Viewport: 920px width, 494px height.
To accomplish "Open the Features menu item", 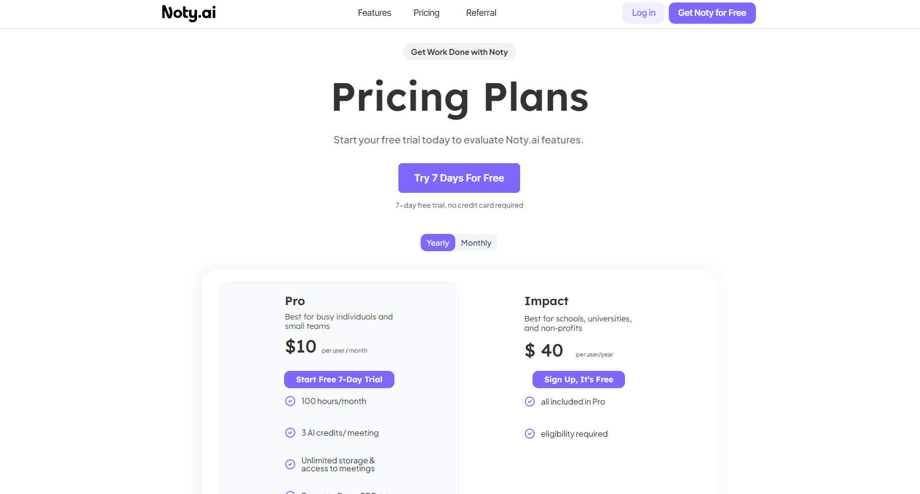I will click(374, 13).
